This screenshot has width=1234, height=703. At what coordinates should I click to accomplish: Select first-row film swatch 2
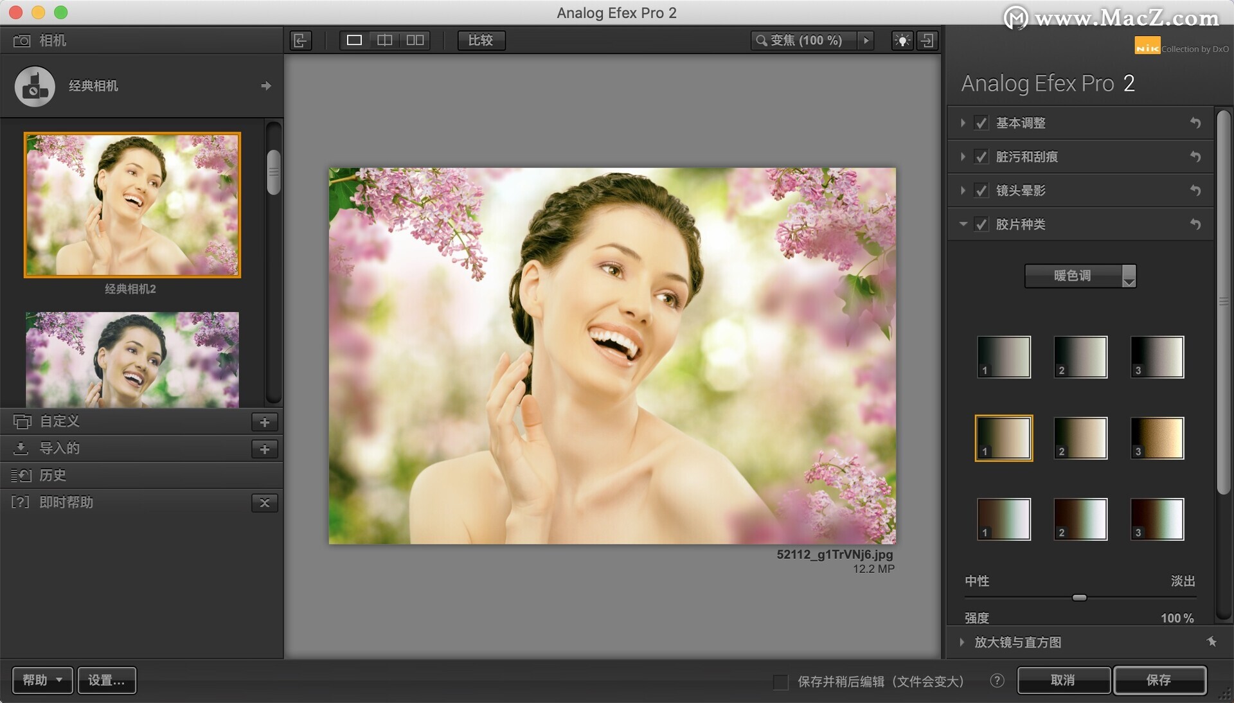click(1080, 357)
